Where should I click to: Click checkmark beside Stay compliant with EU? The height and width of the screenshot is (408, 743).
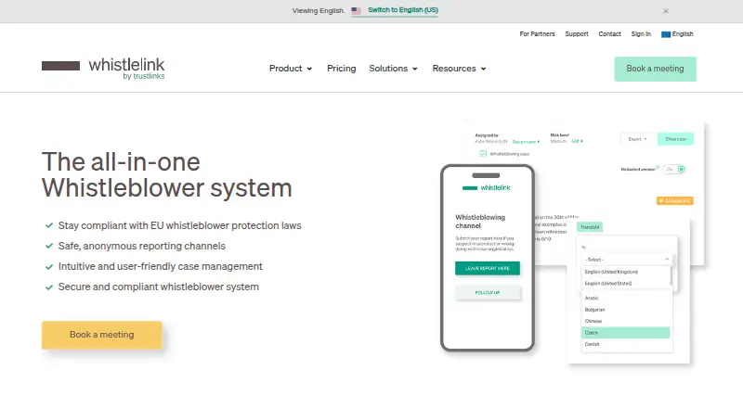[49, 225]
